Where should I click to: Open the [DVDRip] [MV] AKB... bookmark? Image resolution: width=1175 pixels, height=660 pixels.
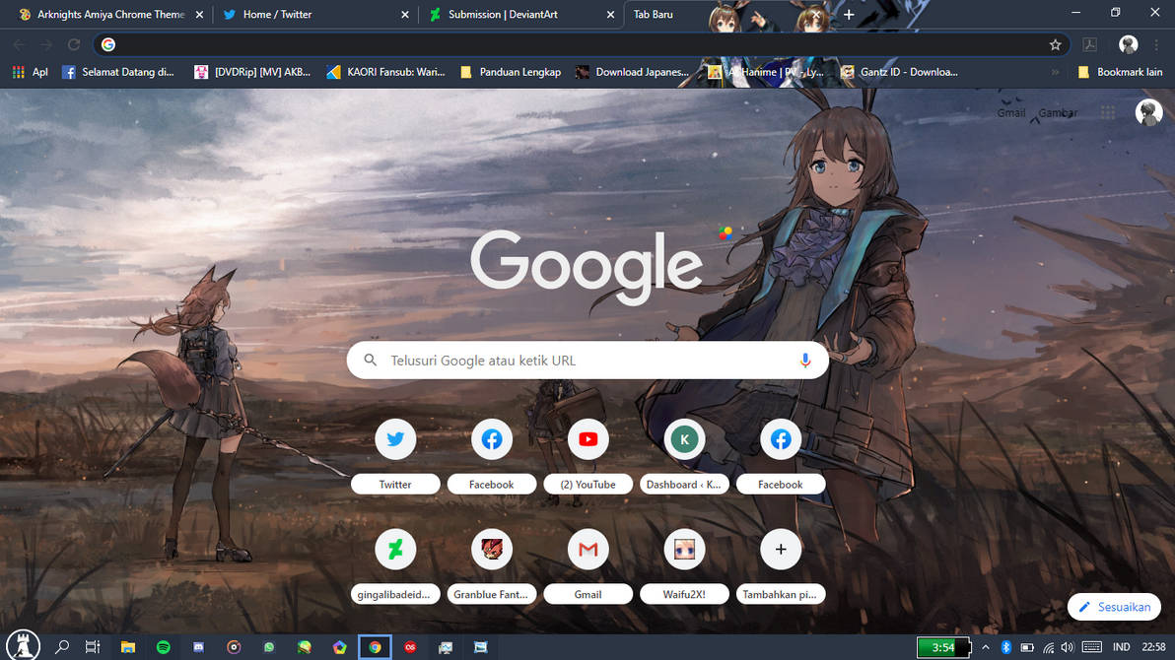pyautogui.click(x=252, y=72)
